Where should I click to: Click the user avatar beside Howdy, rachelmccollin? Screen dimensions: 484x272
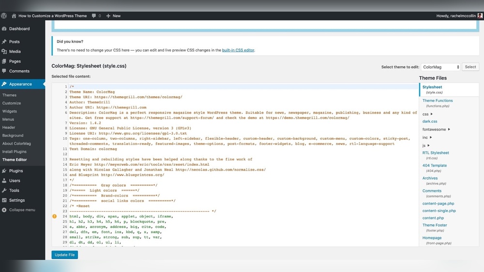tap(480, 16)
